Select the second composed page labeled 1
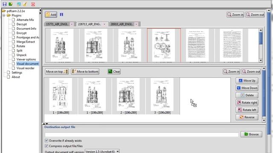Viewport: 273px width, 153px height. point(95,96)
